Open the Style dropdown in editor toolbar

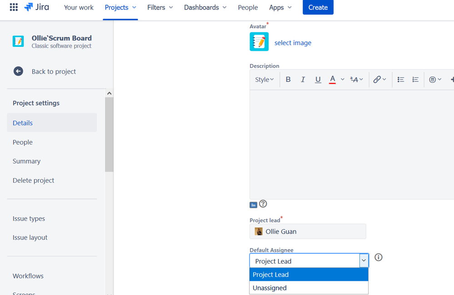click(x=264, y=80)
